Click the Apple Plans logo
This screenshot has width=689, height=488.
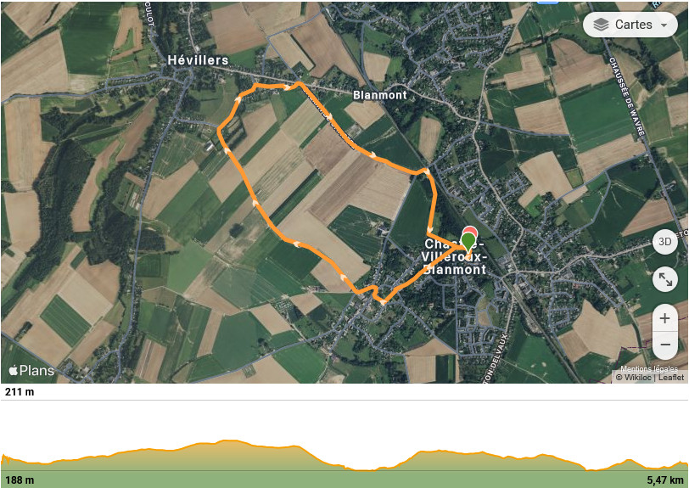[x=31, y=371]
